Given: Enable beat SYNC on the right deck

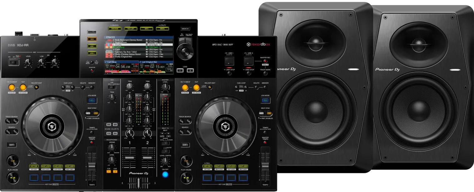Looking at the screenshot, I should point(261,113).
